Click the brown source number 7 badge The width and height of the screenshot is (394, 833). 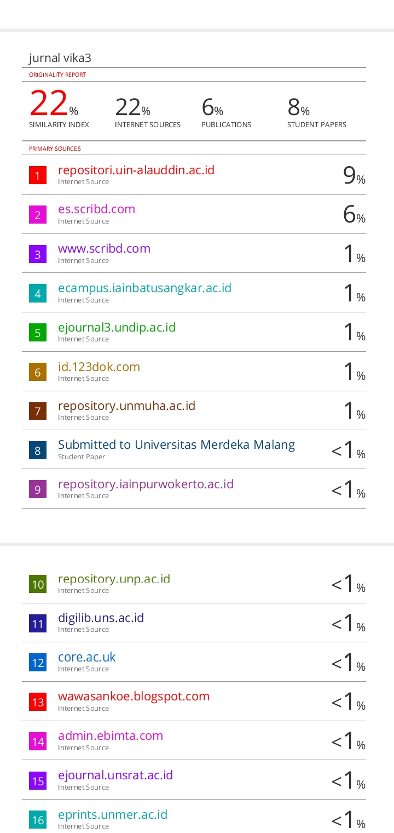pyautogui.click(x=38, y=410)
